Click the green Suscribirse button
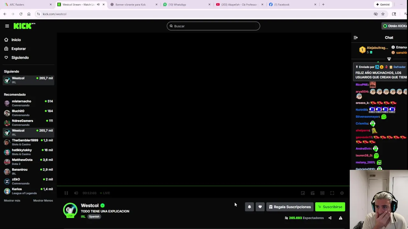 [330, 207]
